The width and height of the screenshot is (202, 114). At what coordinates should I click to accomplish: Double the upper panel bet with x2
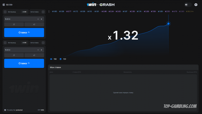[x=34, y=24]
